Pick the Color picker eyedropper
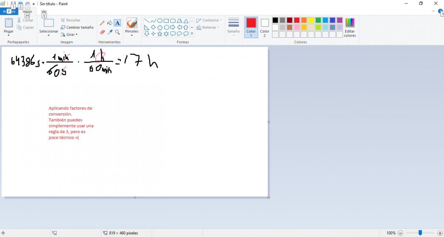The width and height of the screenshot is (444, 237). (110, 32)
